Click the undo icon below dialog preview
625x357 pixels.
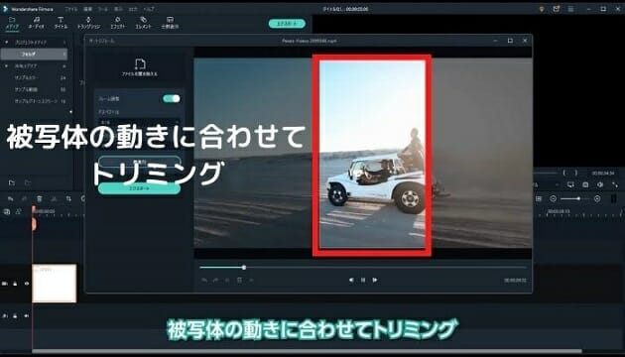204,280
